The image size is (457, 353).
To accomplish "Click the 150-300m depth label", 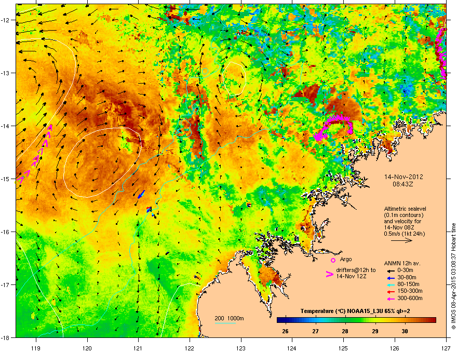I will [x=410, y=291].
